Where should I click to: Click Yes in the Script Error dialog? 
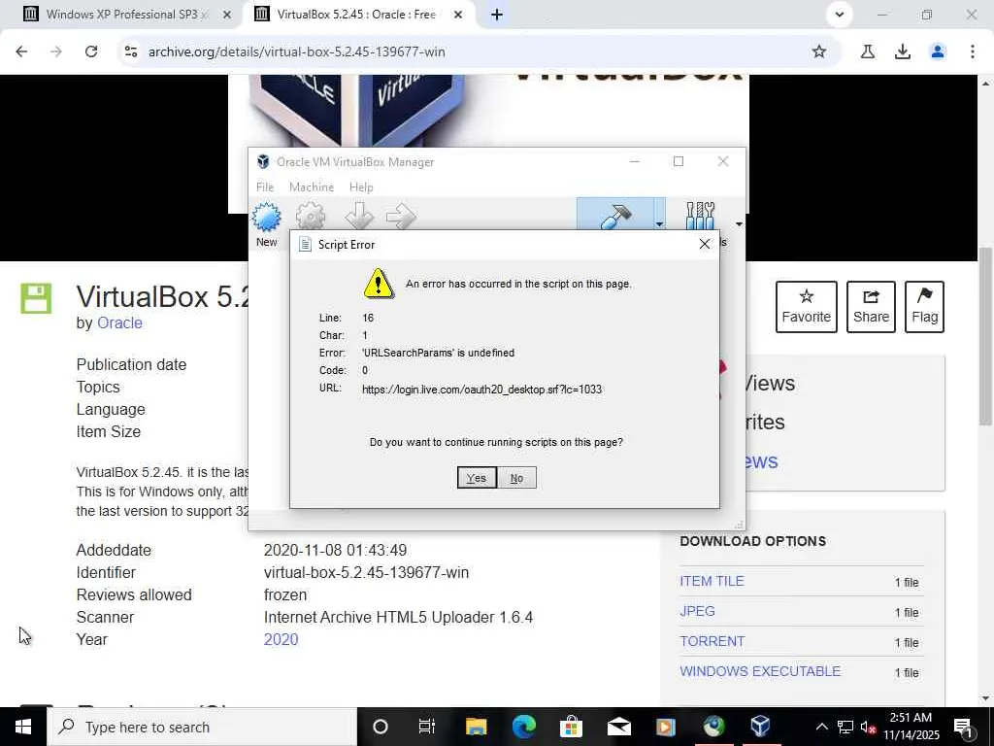coord(477,478)
